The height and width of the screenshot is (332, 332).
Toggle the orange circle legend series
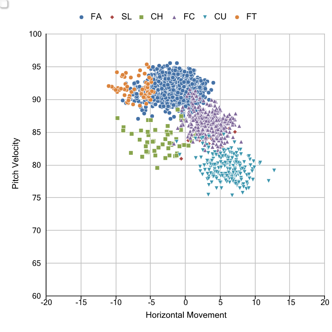[x=237, y=17]
